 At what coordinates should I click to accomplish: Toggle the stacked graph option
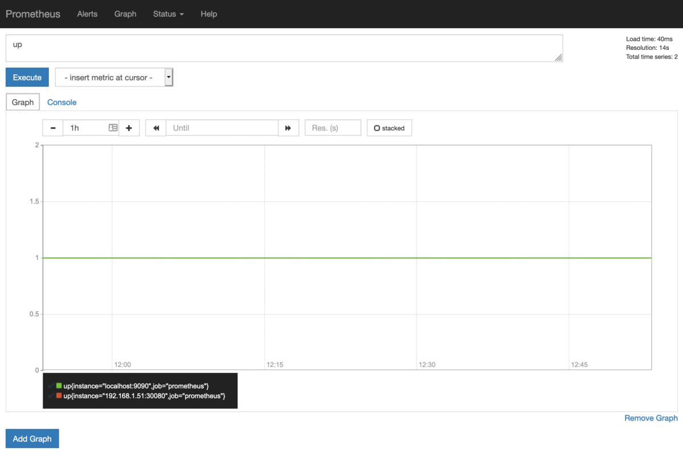coord(389,128)
